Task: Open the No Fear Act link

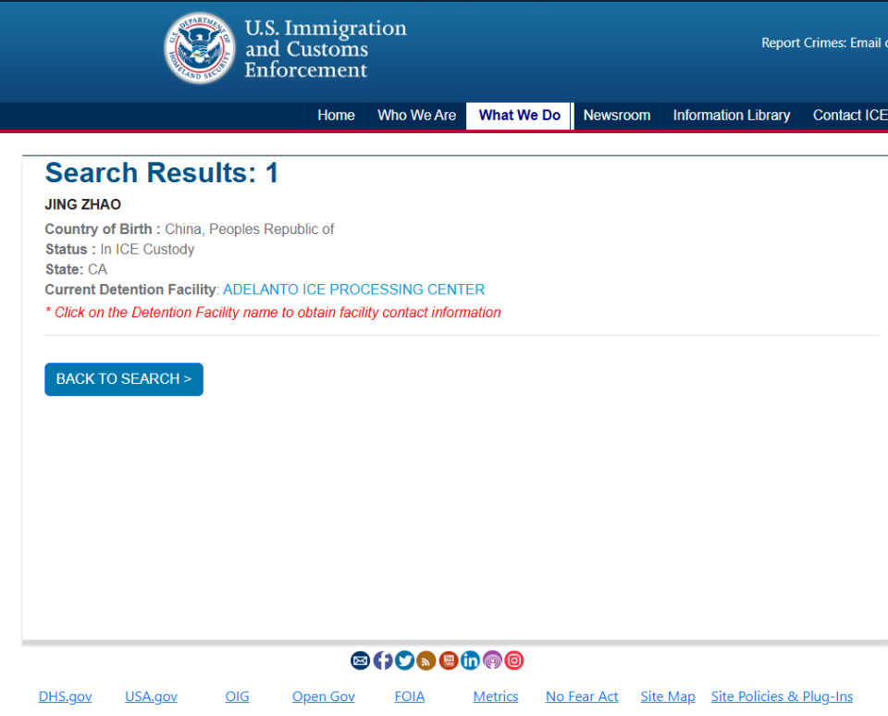Action: 582,697
